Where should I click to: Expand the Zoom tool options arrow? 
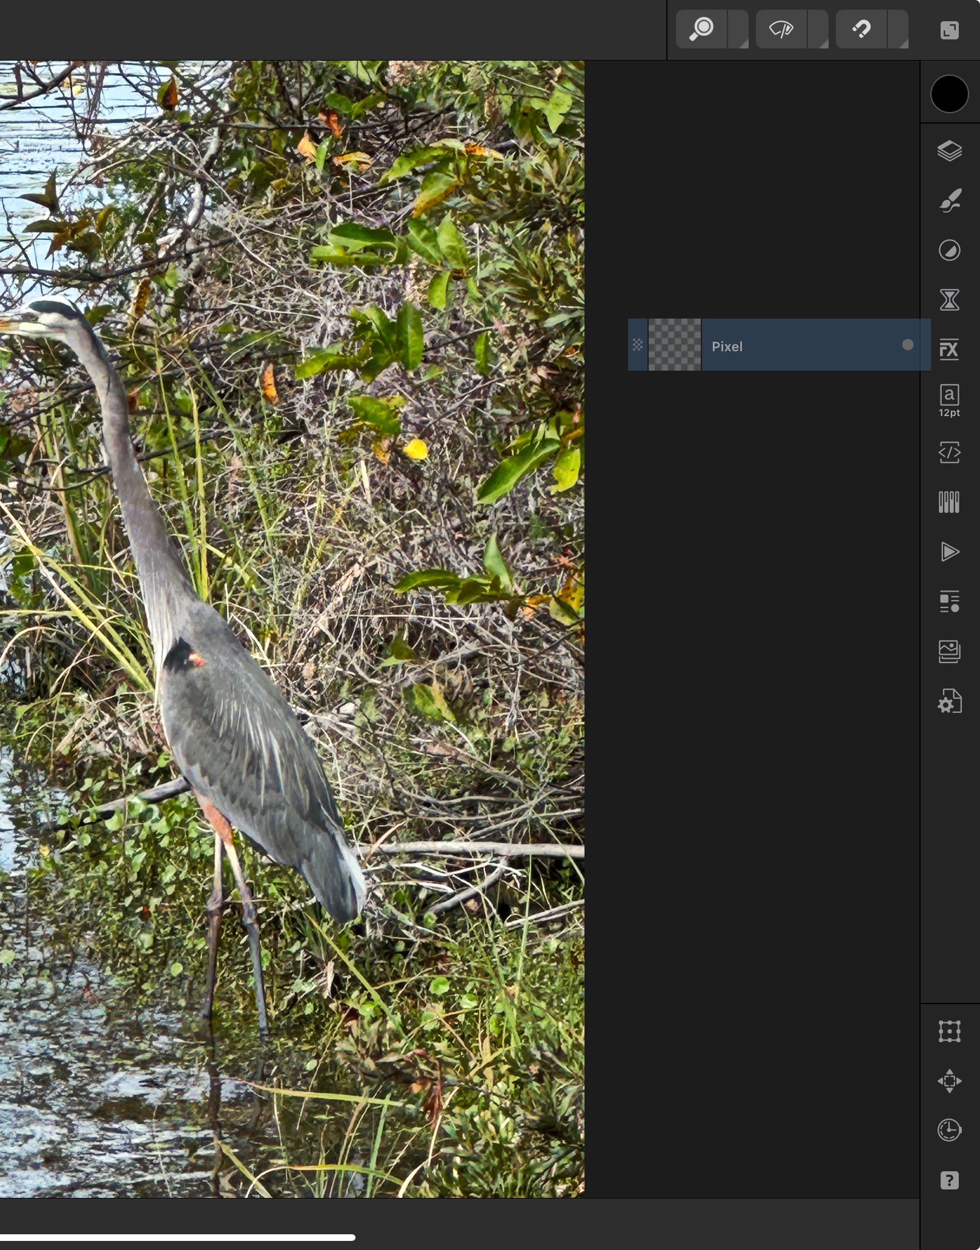pos(738,29)
